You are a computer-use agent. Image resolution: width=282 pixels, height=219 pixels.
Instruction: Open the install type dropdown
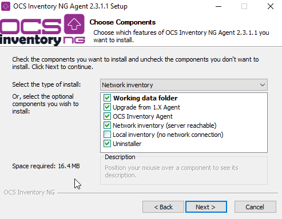(x=184, y=85)
